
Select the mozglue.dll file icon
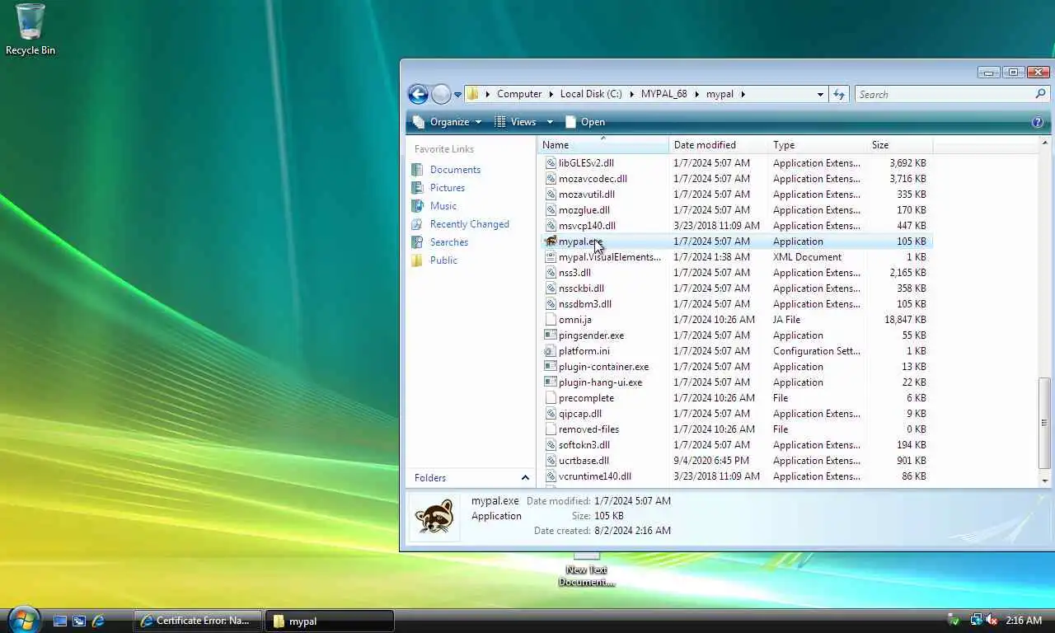click(x=551, y=210)
